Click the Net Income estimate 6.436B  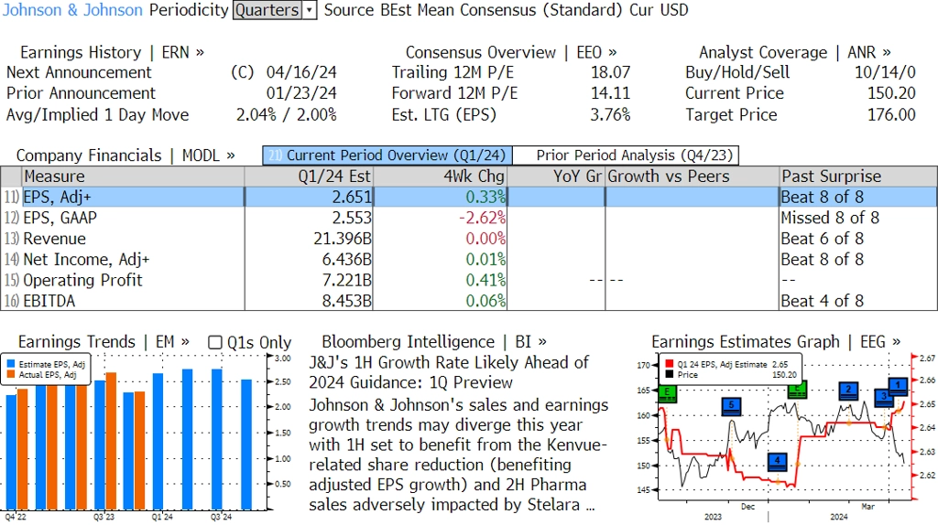(347, 260)
